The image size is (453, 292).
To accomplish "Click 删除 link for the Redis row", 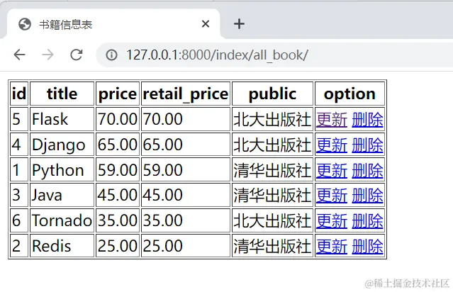I will (x=367, y=246).
